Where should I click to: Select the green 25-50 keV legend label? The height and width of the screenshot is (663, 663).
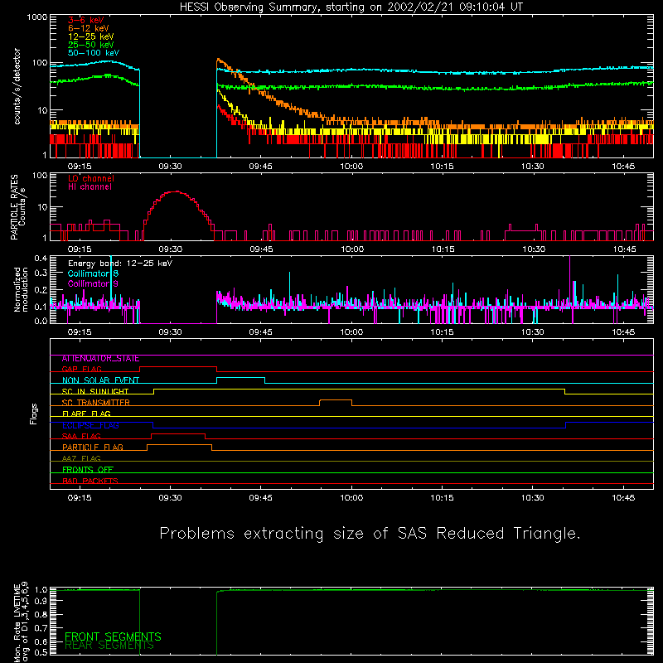[x=91, y=45]
